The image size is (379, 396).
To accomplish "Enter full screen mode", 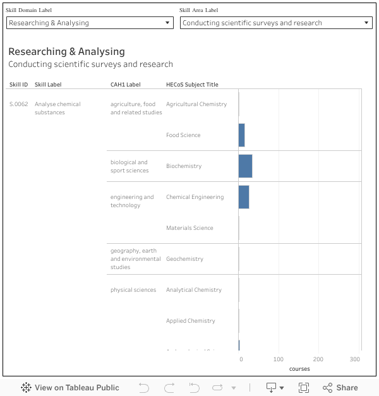I will point(304,388).
